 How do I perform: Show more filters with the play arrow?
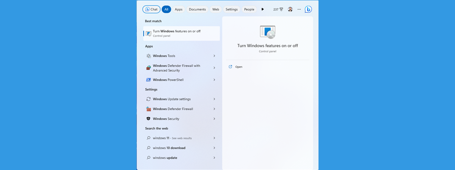pos(263,9)
